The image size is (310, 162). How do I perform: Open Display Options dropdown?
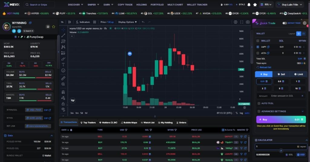(x=127, y=22)
